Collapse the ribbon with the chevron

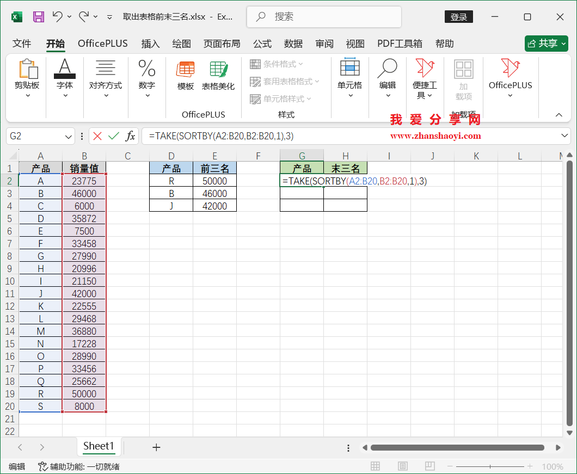pyautogui.click(x=560, y=115)
